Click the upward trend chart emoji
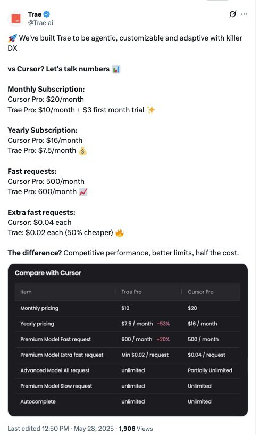This screenshot has height=435, width=260. point(83,192)
